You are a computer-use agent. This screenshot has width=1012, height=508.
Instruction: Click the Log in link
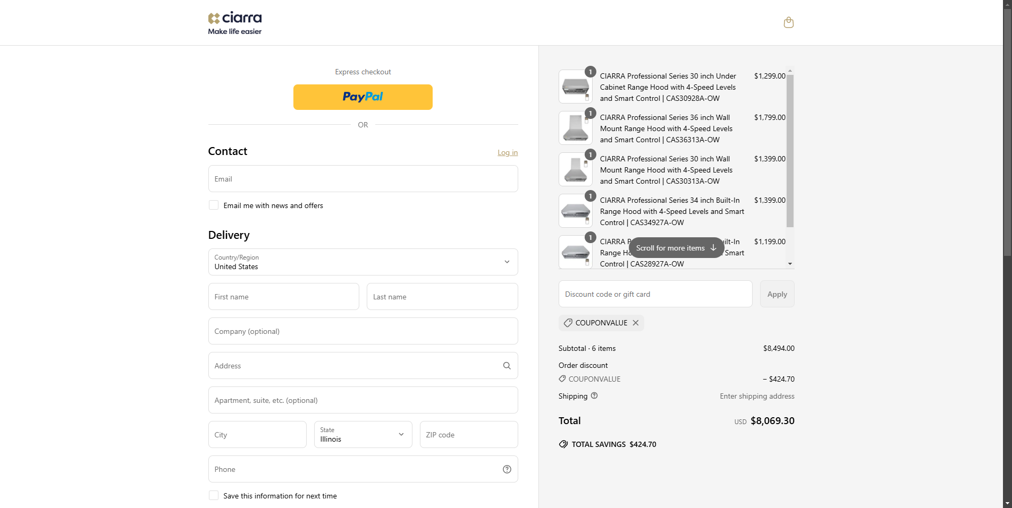508,152
